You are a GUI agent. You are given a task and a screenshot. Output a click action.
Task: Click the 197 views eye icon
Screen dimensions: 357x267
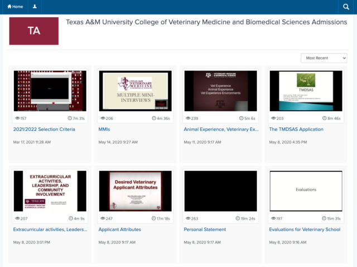pos(273,218)
